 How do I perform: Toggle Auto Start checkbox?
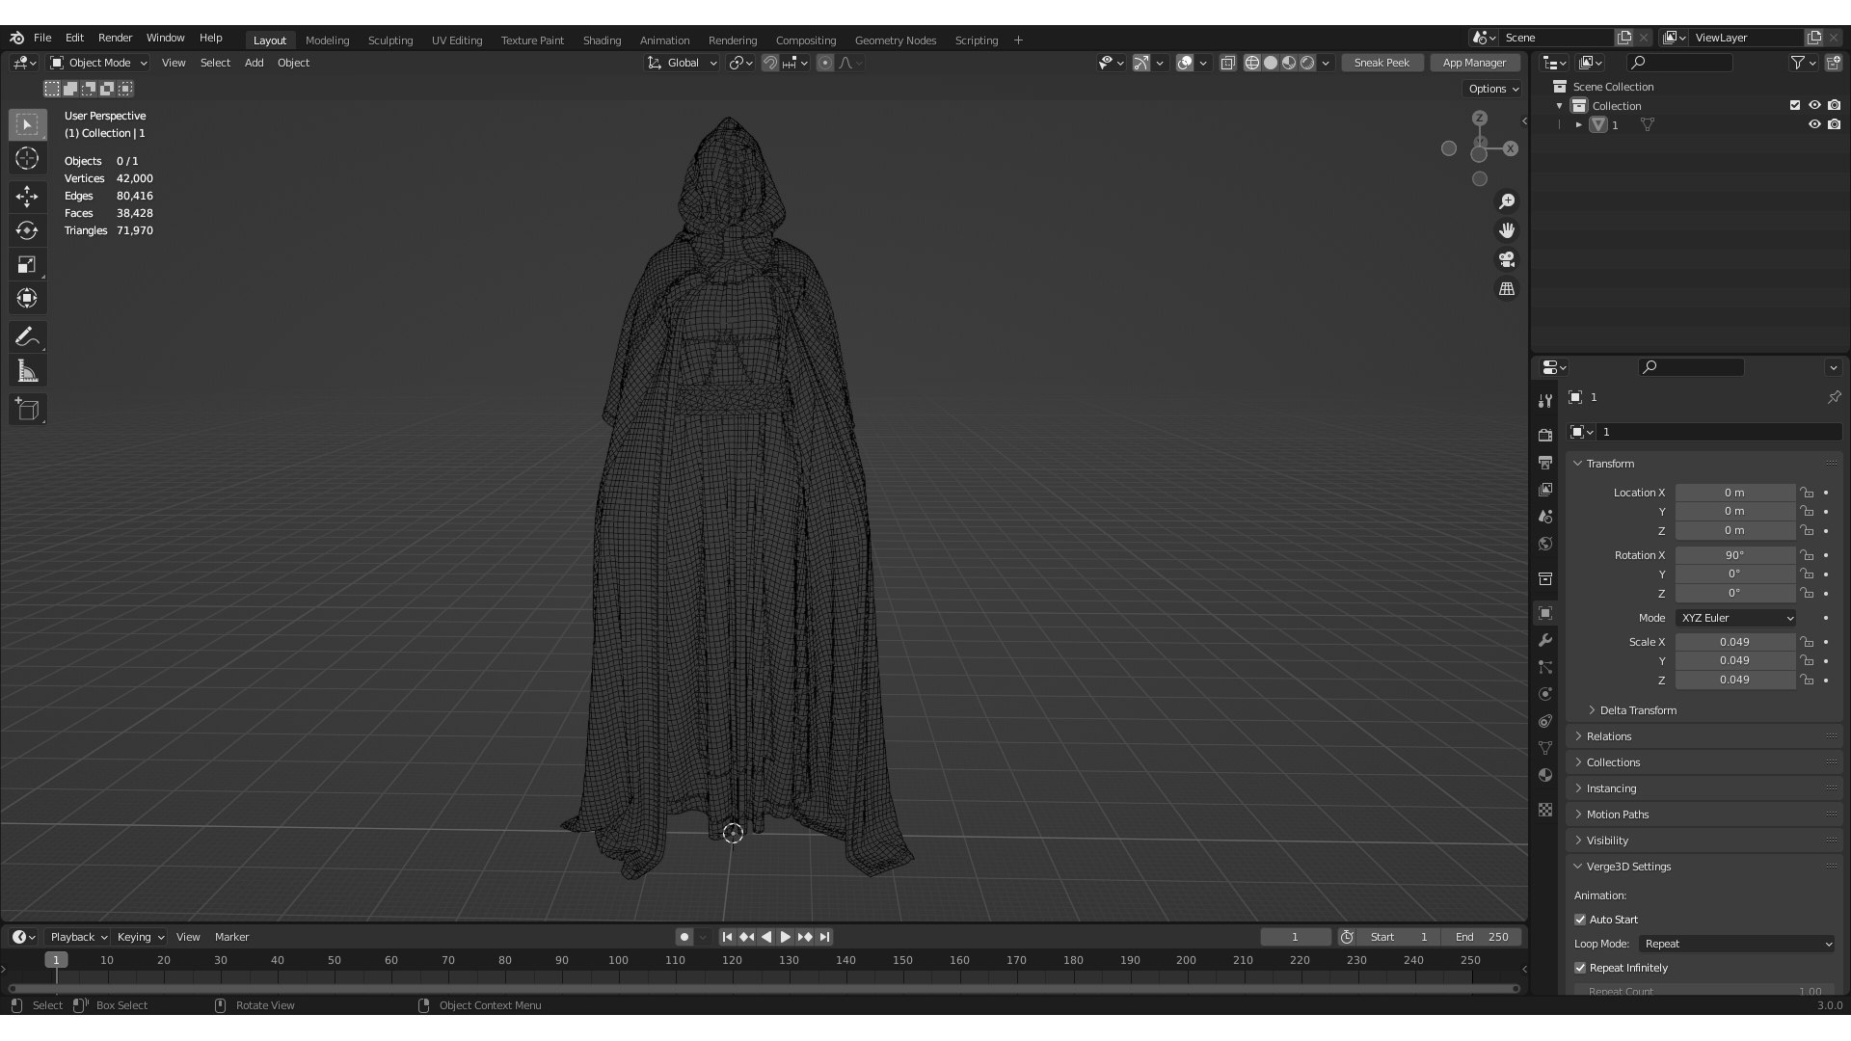tap(1580, 920)
